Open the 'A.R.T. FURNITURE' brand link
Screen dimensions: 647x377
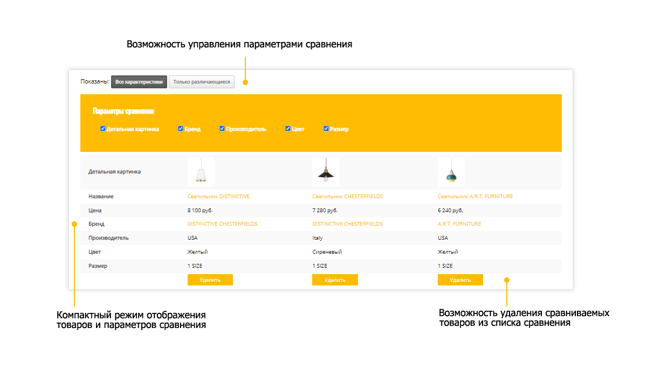(459, 224)
